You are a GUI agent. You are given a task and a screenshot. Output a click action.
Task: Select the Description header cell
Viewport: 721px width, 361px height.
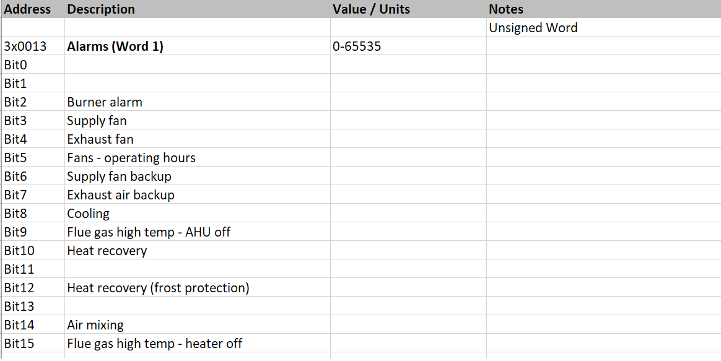(101, 9)
